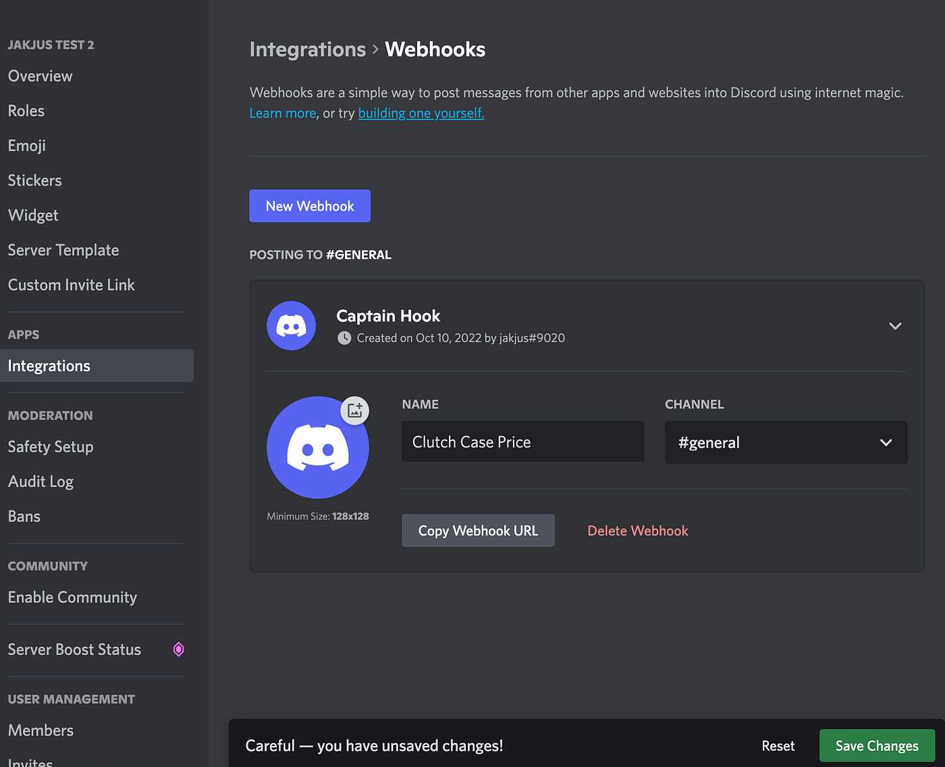This screenshot has width=945, height=767.
Task: Select Integrations in the sidebar
Action: point(97,366)
